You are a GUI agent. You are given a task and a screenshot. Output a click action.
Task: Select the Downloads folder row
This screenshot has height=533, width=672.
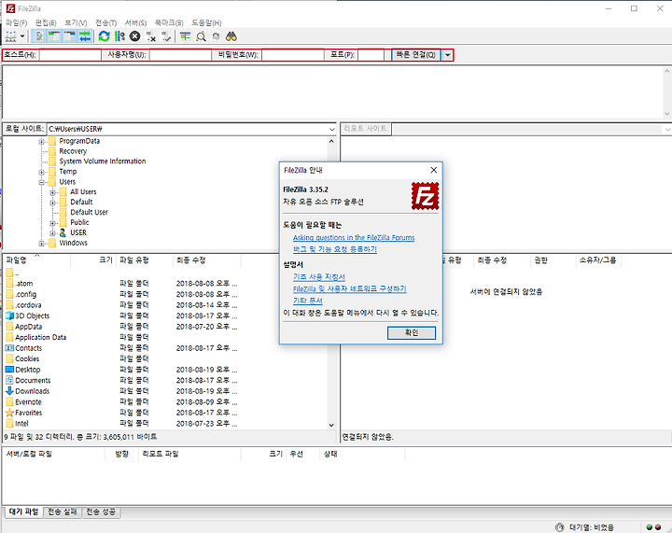(x=122, y=391)
